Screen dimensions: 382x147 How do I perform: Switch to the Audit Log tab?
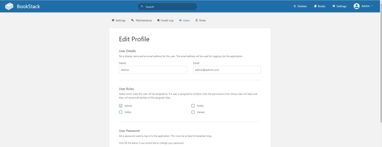[166, 20]
